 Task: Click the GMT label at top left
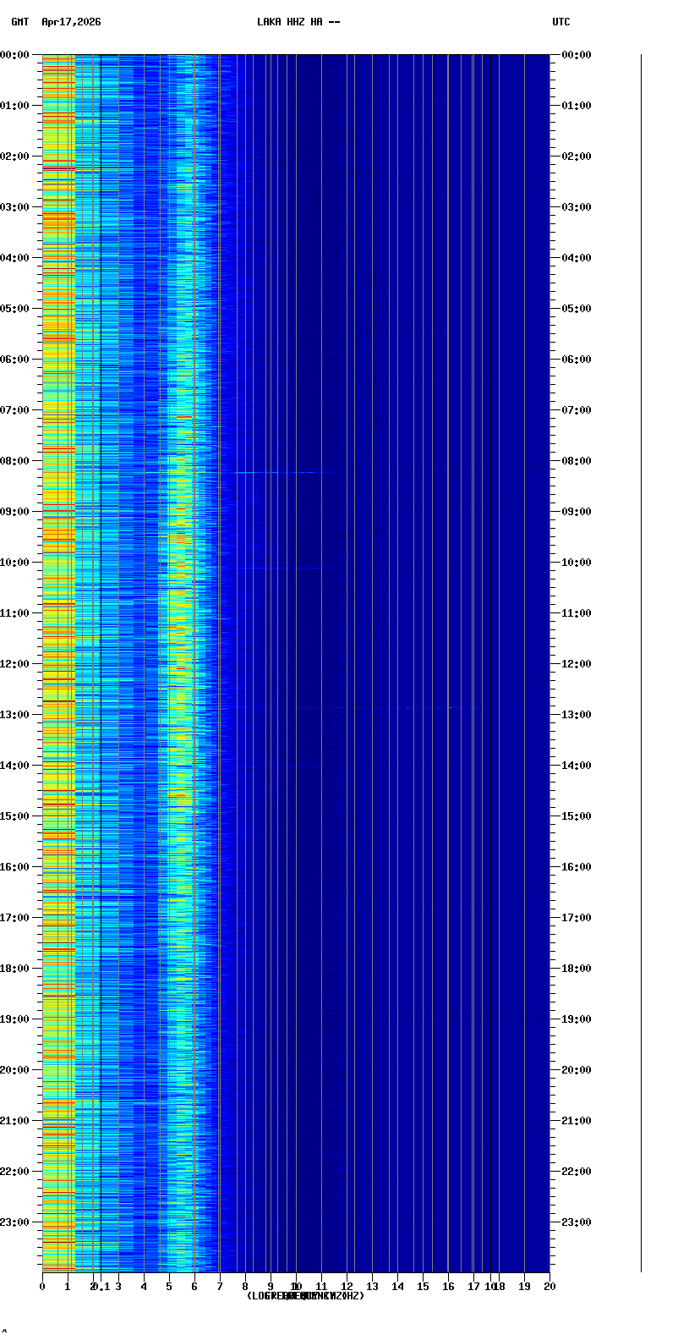click(x=19, y=22)
